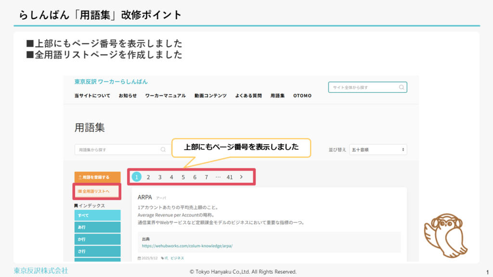Select the あ行 index filter

tap(97, 227)
